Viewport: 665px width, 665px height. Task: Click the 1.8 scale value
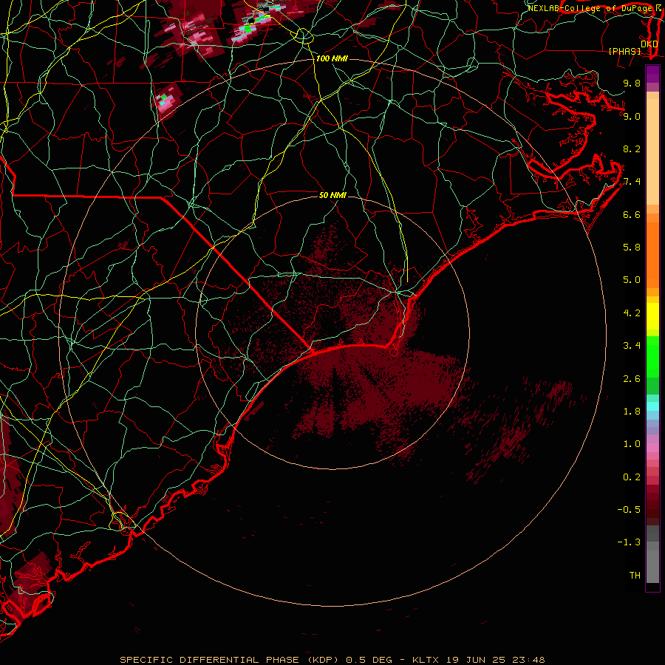pos(632,412)
